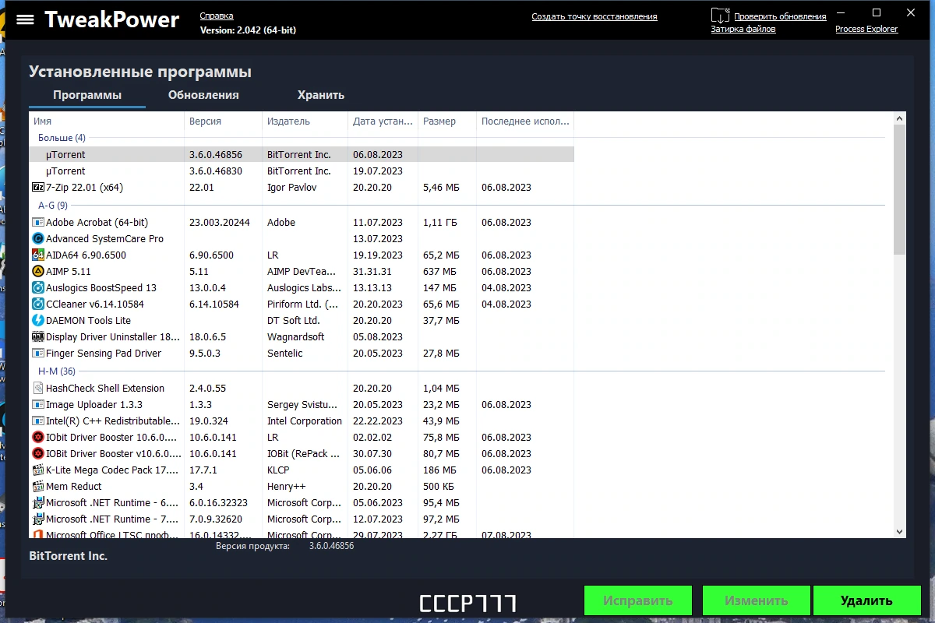Collapse the H-M (36) group

tap(57, 371)
